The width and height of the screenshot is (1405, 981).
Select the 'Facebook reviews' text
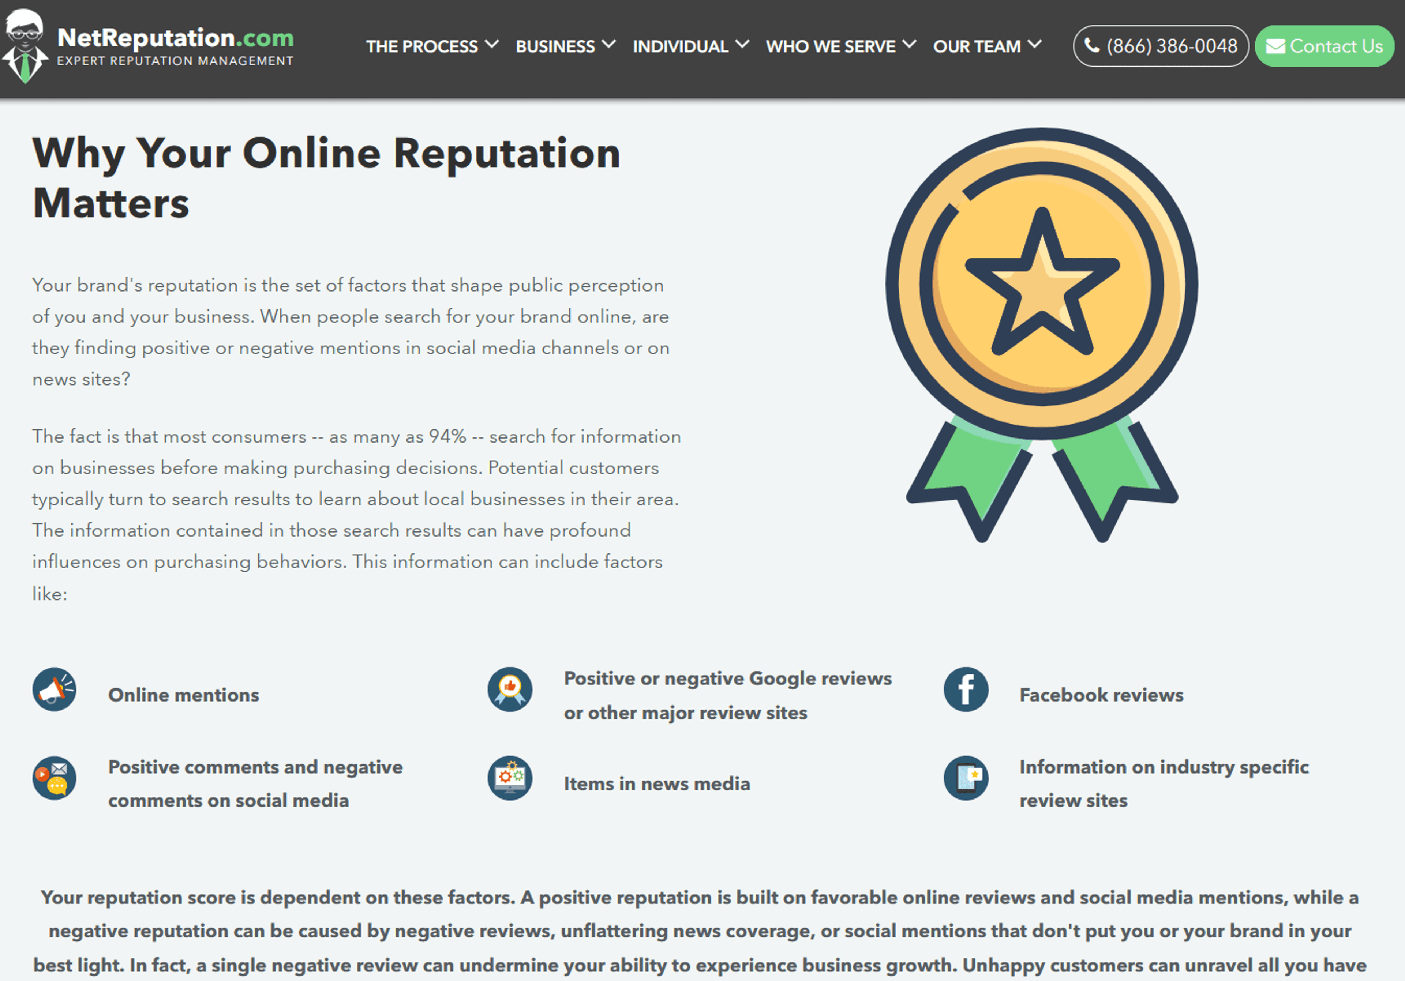1101,695
